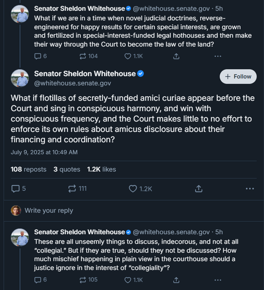Repost the main post with 111 reposts
The image size is (264, 290).
pyautogui.click(x=72, y=189)
